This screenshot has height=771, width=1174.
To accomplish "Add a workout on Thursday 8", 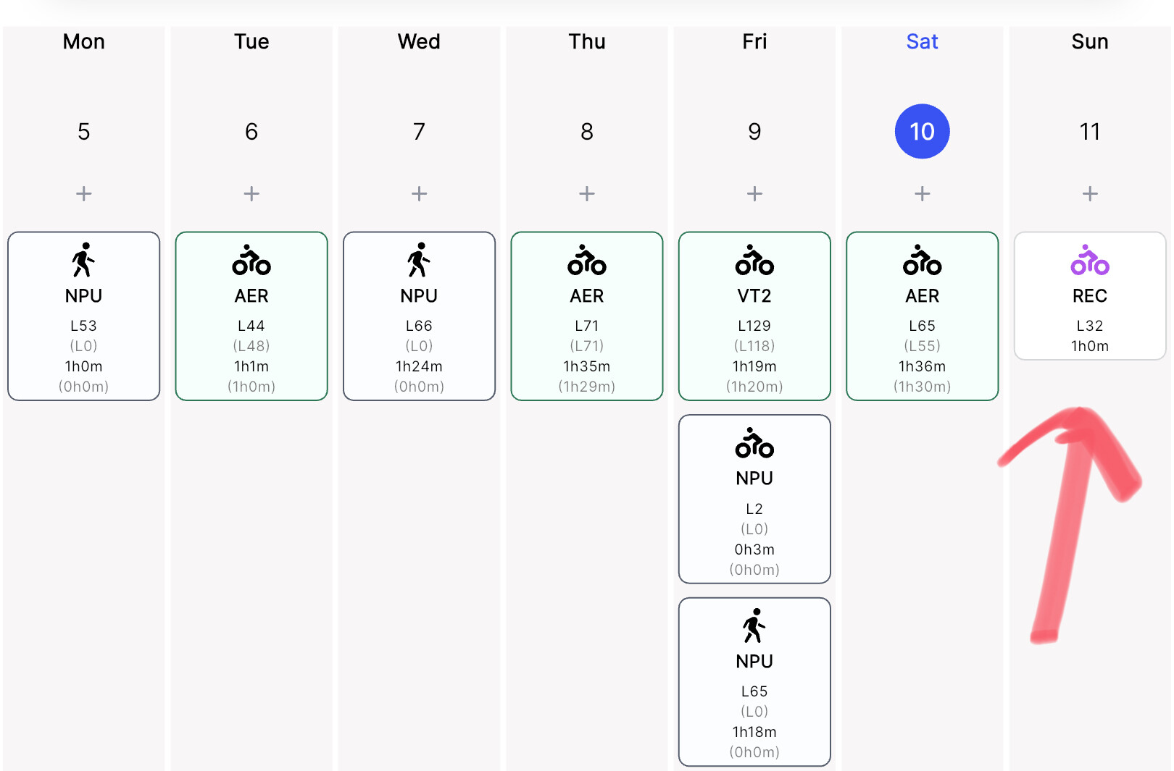I will 587,193.
